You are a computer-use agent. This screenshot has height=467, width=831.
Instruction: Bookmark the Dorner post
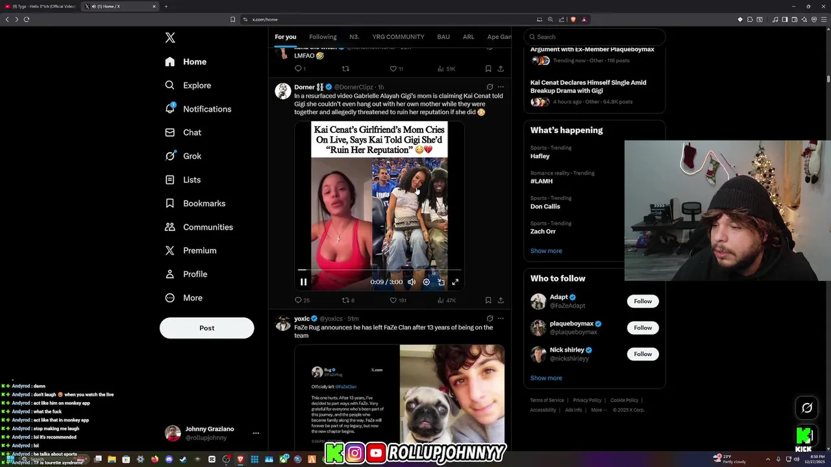pos(488,300)
